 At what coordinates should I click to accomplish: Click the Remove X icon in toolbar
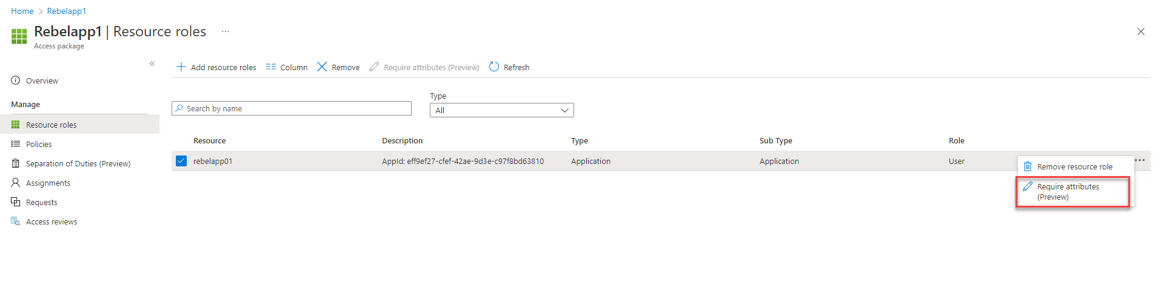click(x=322, y=67)
